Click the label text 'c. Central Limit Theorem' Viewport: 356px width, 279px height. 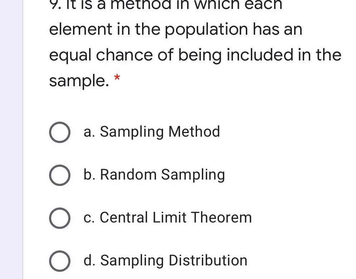167,217
